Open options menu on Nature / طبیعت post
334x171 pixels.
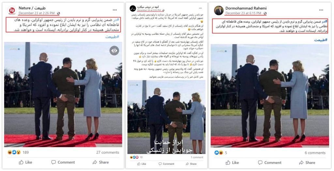[115, 10]
